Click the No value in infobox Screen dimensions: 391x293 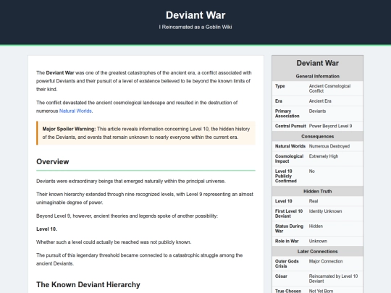point(311,171)
